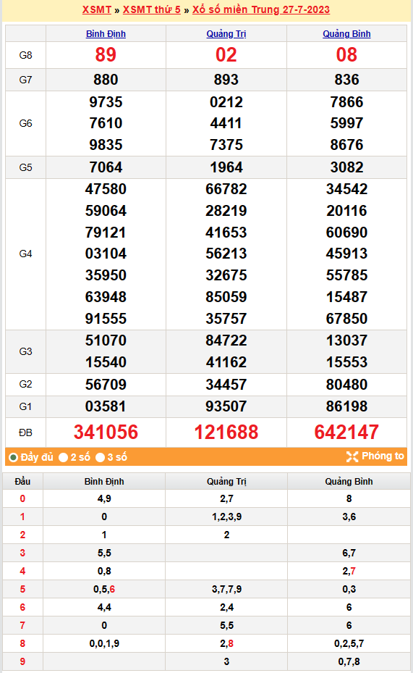Select the 3 số radio option
Image resolution: width=413 pixels, height=673 pixels.
(101, 458)
